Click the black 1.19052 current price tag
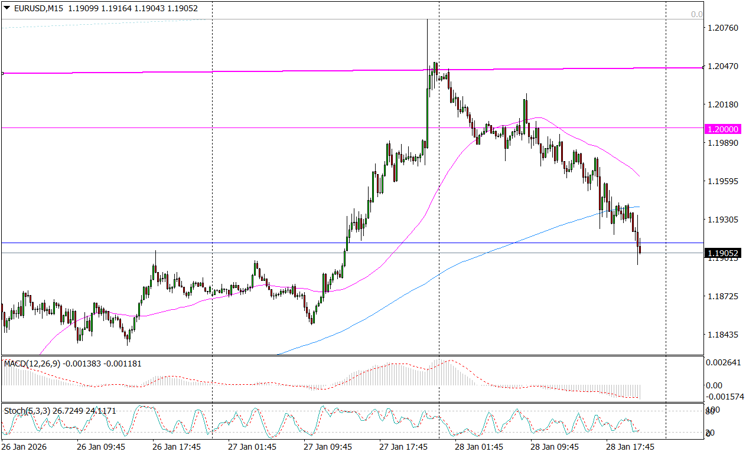 click(x=723, y=253)
